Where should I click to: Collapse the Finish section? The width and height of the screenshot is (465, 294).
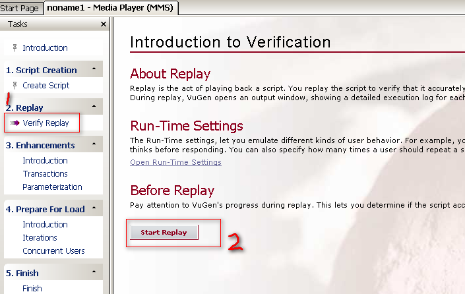pyautogui.click(x=94, y=272)
